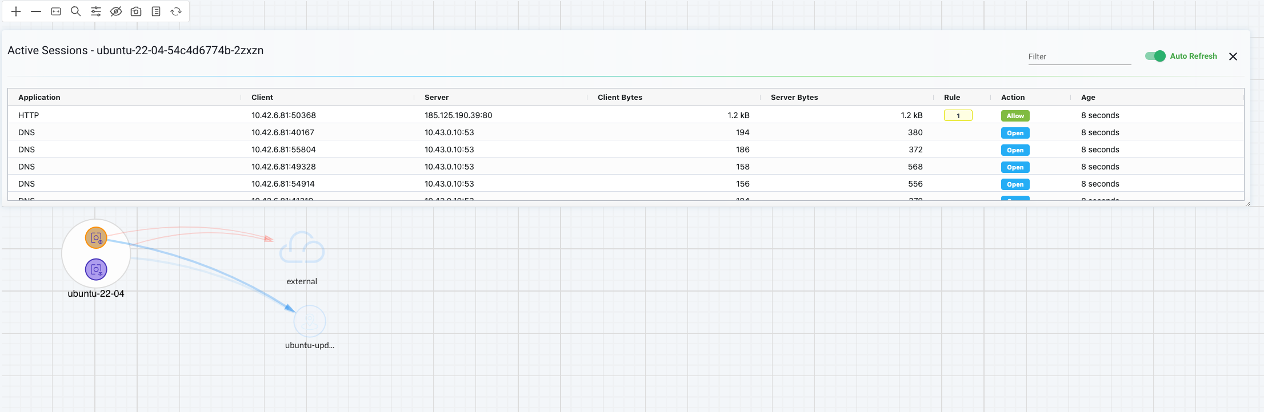Click Client Bytes value 156
Image resolution: width=1264 pixels, height=412 pixels.
point(743,184)
